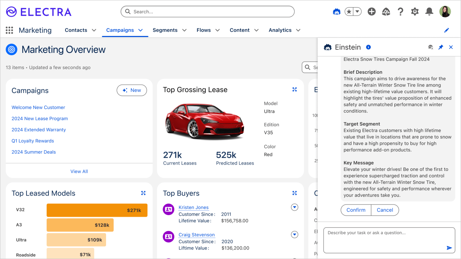The image size is (461, 259).
Task: End the Einstein chat conversation
Action: [x=430, y=47]
